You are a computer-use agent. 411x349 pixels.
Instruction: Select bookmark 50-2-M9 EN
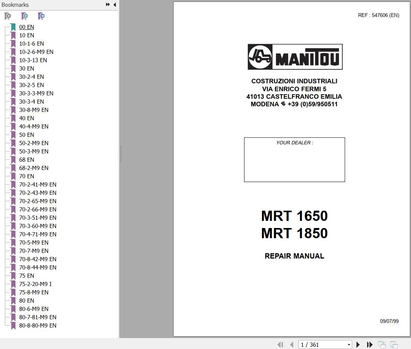pyautogui.click(x=34, y=143)
